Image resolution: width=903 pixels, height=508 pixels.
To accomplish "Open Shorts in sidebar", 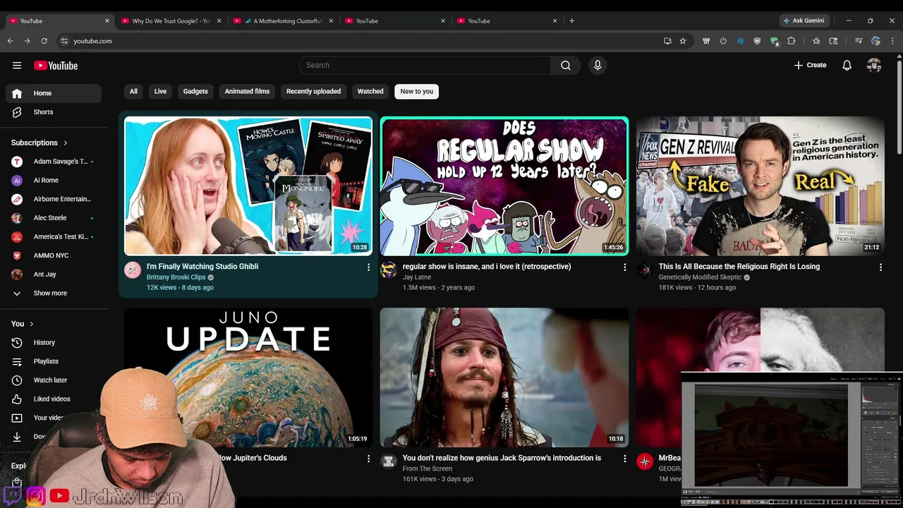I will pyautogui.click(x=54, y=112).
